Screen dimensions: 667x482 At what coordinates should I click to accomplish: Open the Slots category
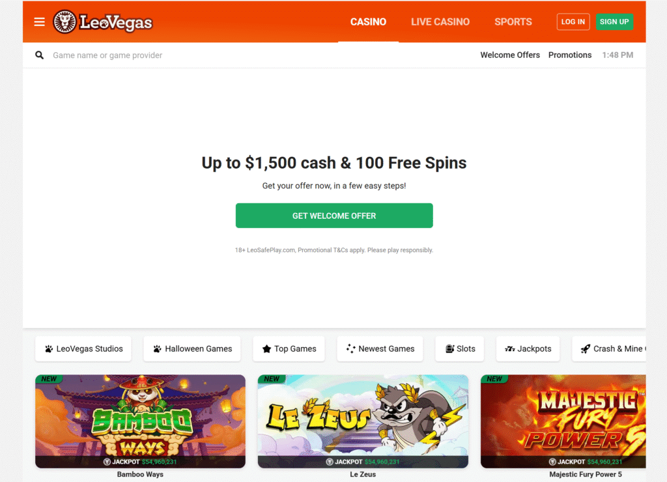pos(460,349)
